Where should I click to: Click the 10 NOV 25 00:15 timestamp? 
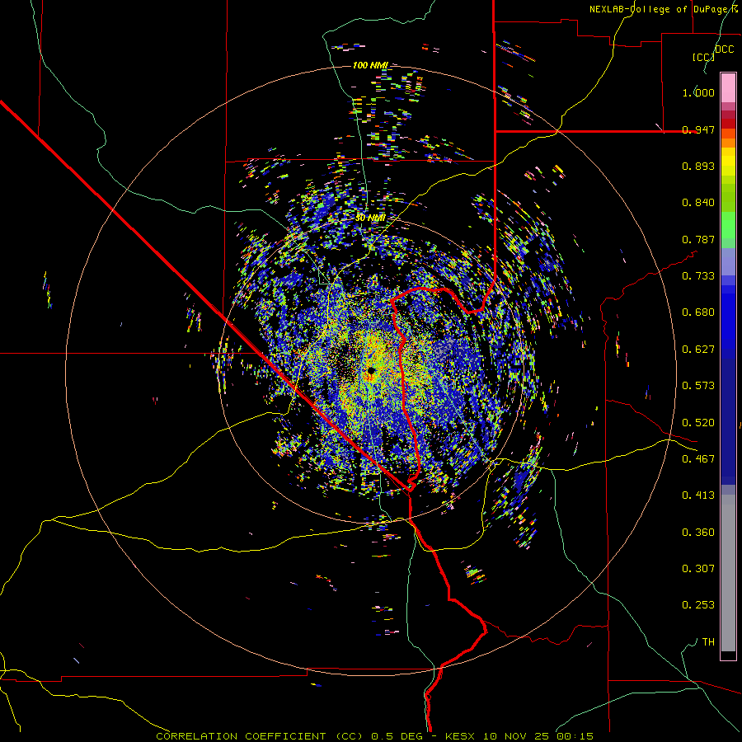click(538, 736)
